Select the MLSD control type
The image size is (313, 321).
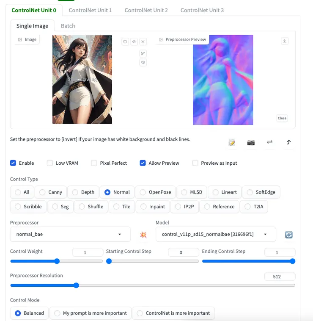192,192
